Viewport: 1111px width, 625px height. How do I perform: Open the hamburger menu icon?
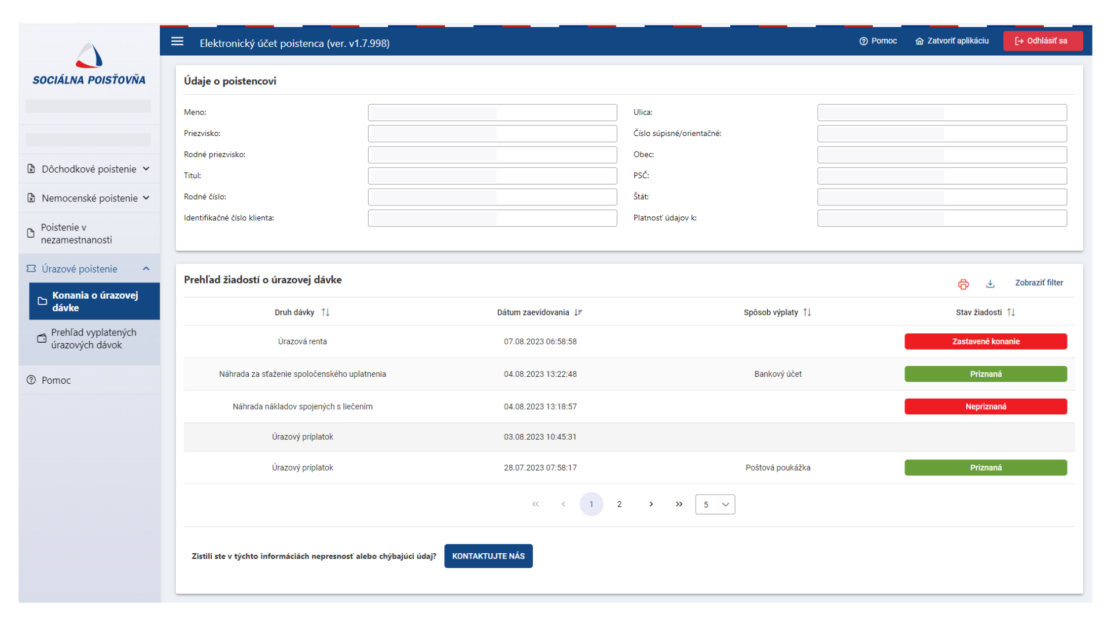pyautogui.click(x=177, y=42)
